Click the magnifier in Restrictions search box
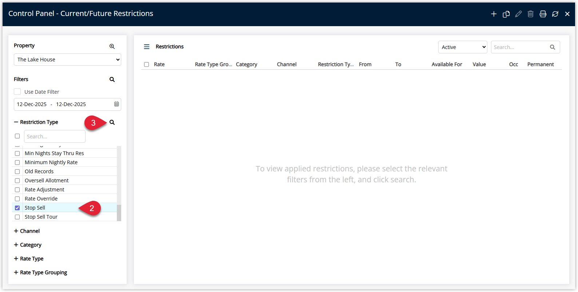This screenshot has width=578, height=292. point(553,47)
